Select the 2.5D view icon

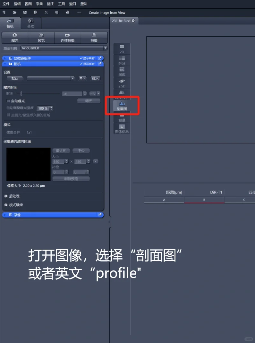pos(122,83)
